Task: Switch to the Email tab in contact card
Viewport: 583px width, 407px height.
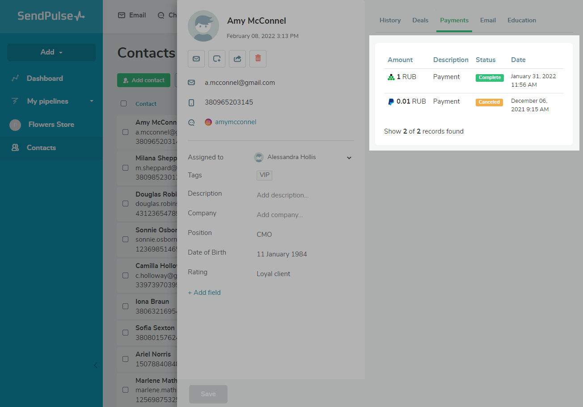Action: [x=488, y=20]
